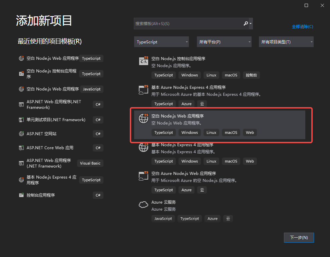Choose recent template name ASP.NET Core Web 应用
The image size is (330, 257).
pyautogui.click(x=50, y=148)
